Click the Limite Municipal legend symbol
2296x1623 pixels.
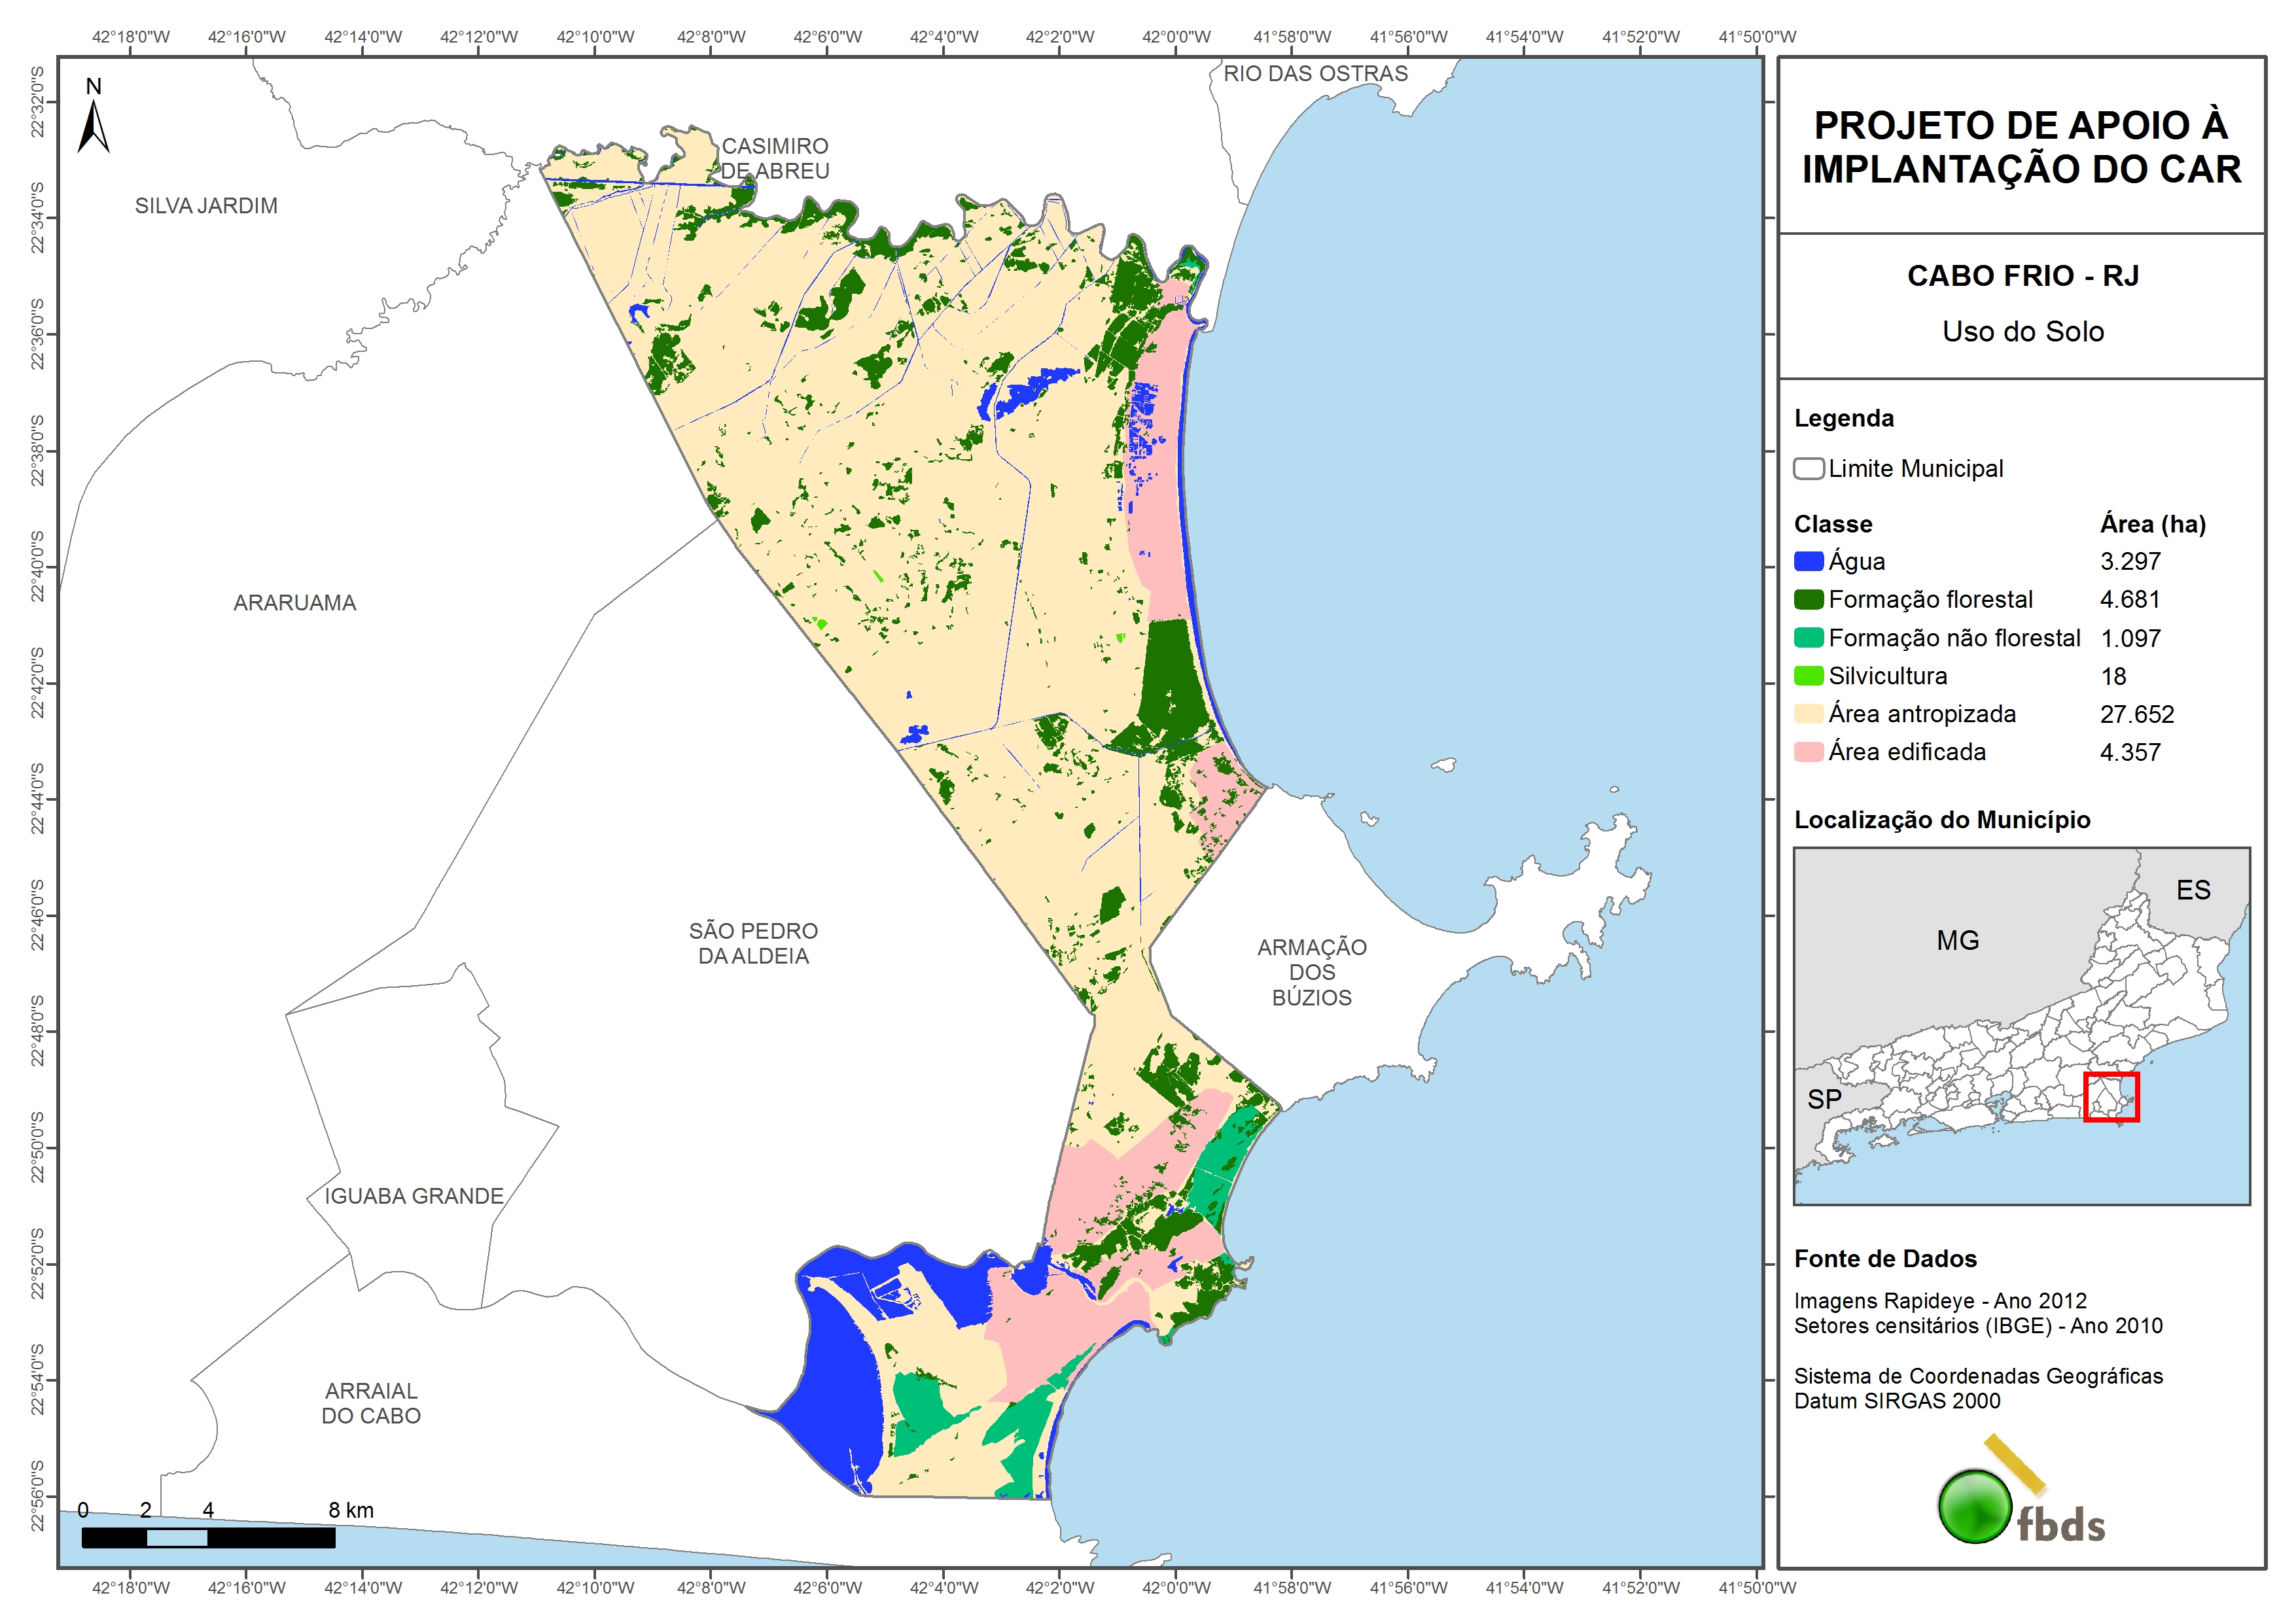[x=1808, y=469]
